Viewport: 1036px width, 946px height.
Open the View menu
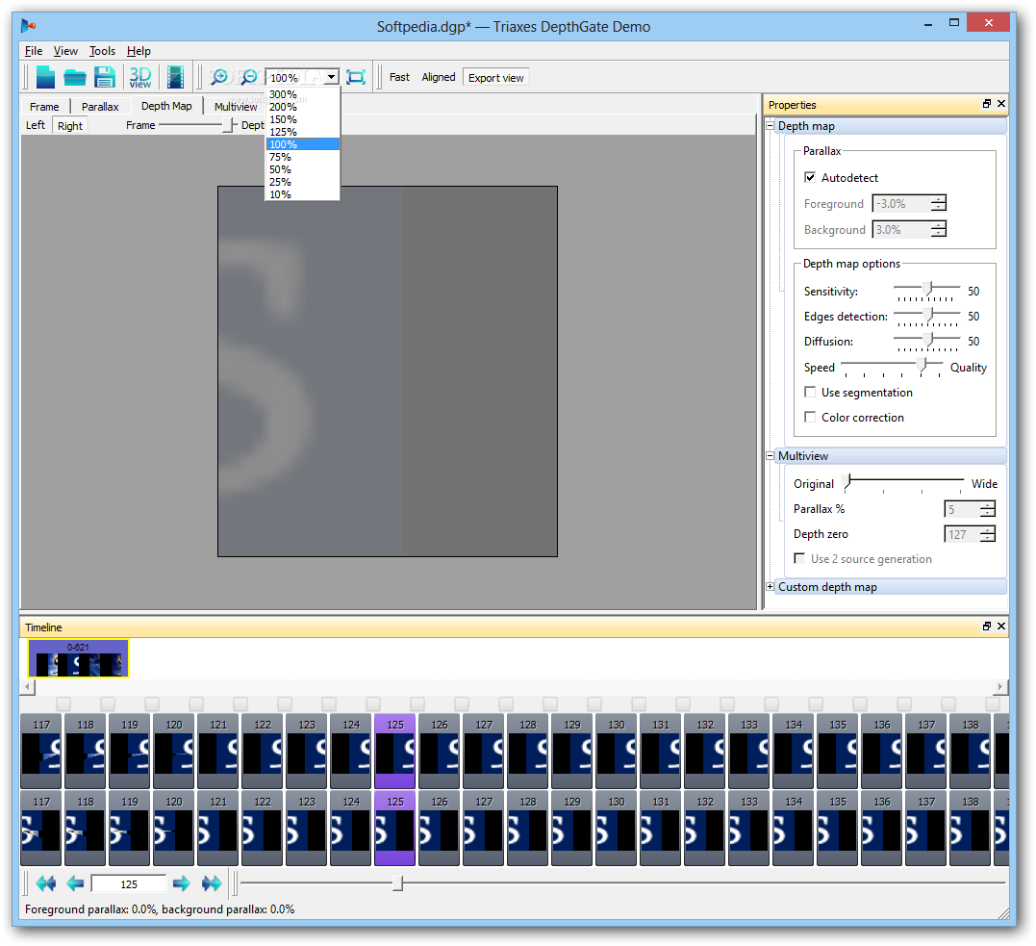click(x=65, y=51)
